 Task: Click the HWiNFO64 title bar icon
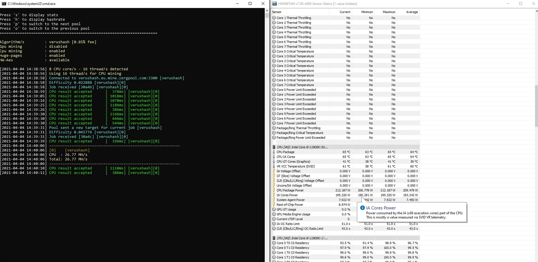(274, 4)
